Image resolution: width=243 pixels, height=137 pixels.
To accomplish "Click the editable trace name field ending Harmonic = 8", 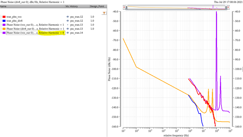I will point(36,33).
